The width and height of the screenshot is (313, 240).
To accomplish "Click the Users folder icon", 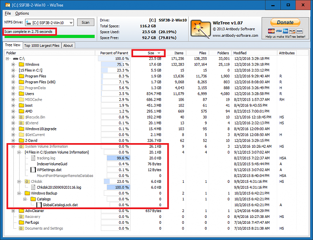I will pyautogui.click(x=21, y=93).
